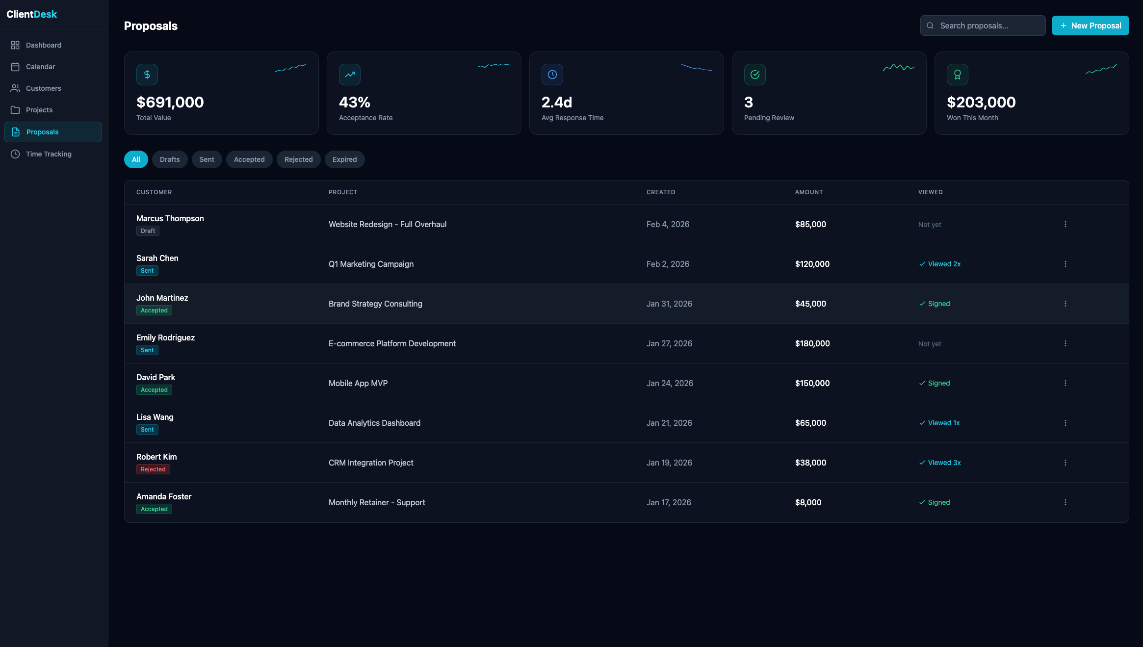Navigate to Projects via its sidebar icon
The width and height of the screenshot is (1143, 647).
tap(15, 109)
